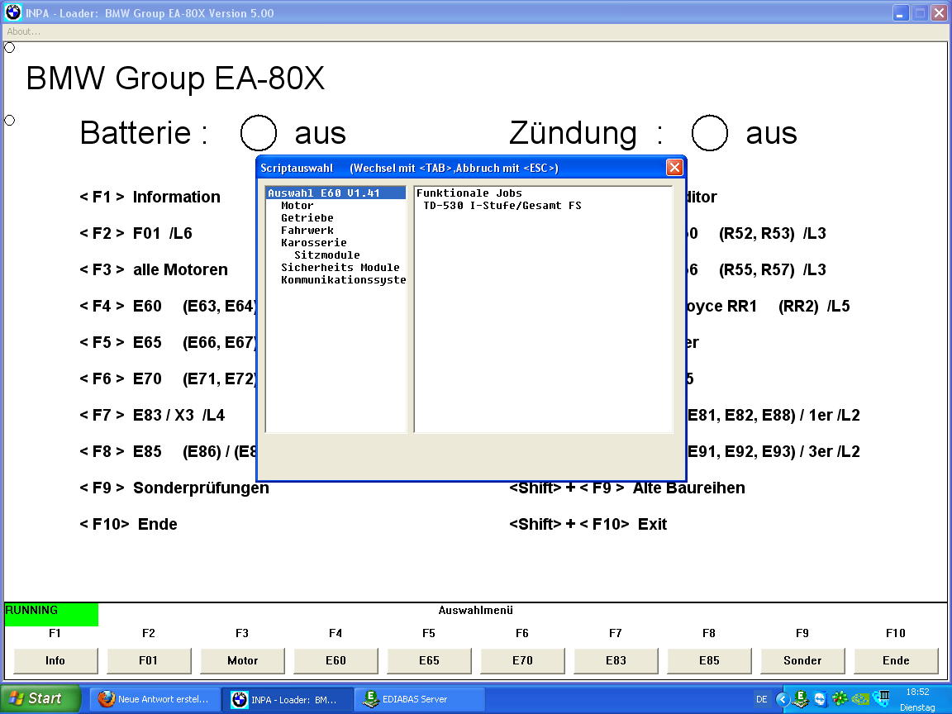This screenshot has height=714, width=952.
Task: Expand hidden system tray icons arrow
Action: [782, 699]
